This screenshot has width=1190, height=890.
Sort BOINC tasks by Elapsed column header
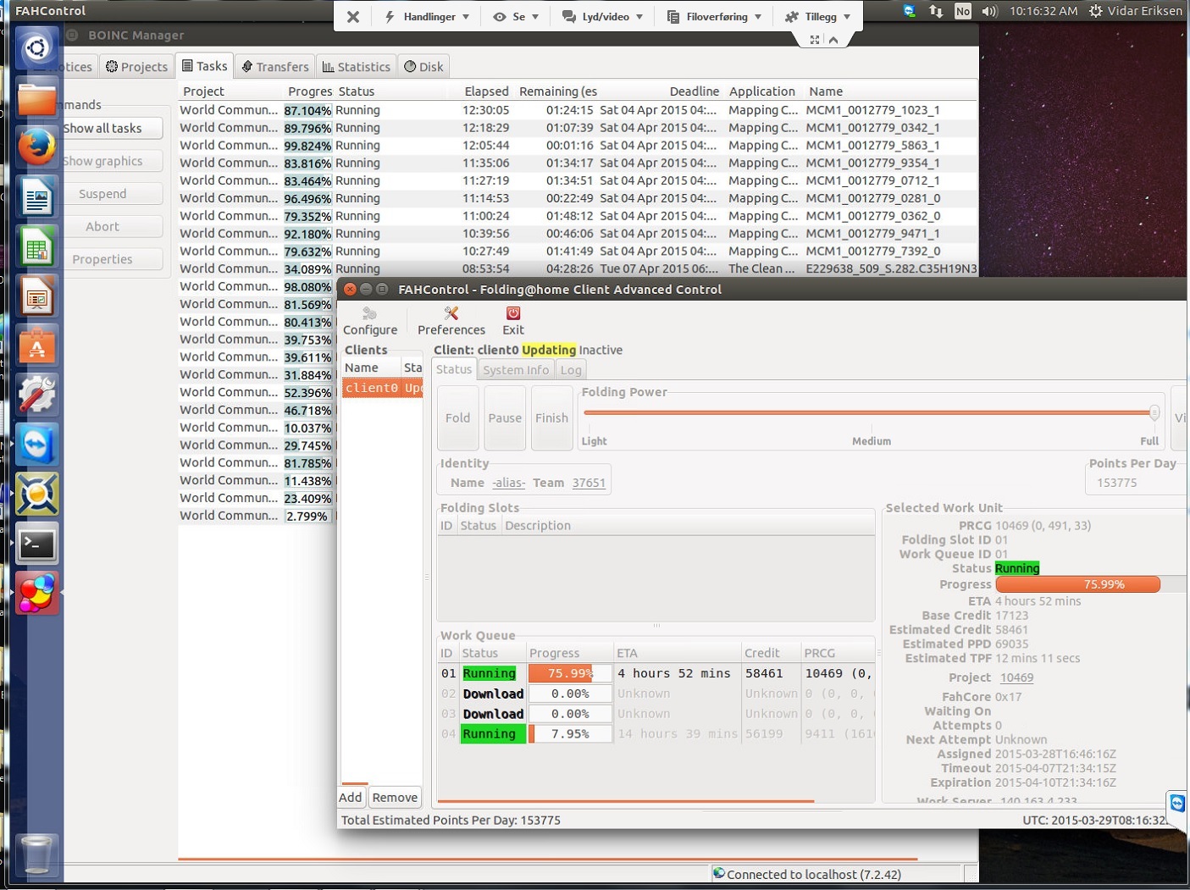pos(486,91)
